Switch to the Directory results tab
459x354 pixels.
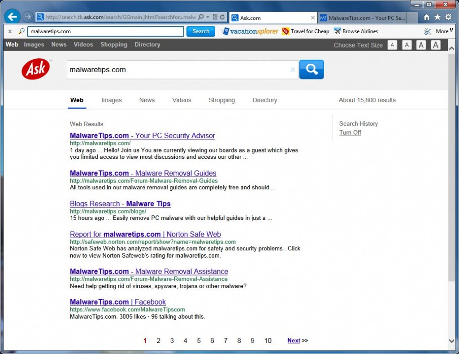pyautogui.click(x=264, y=100)
